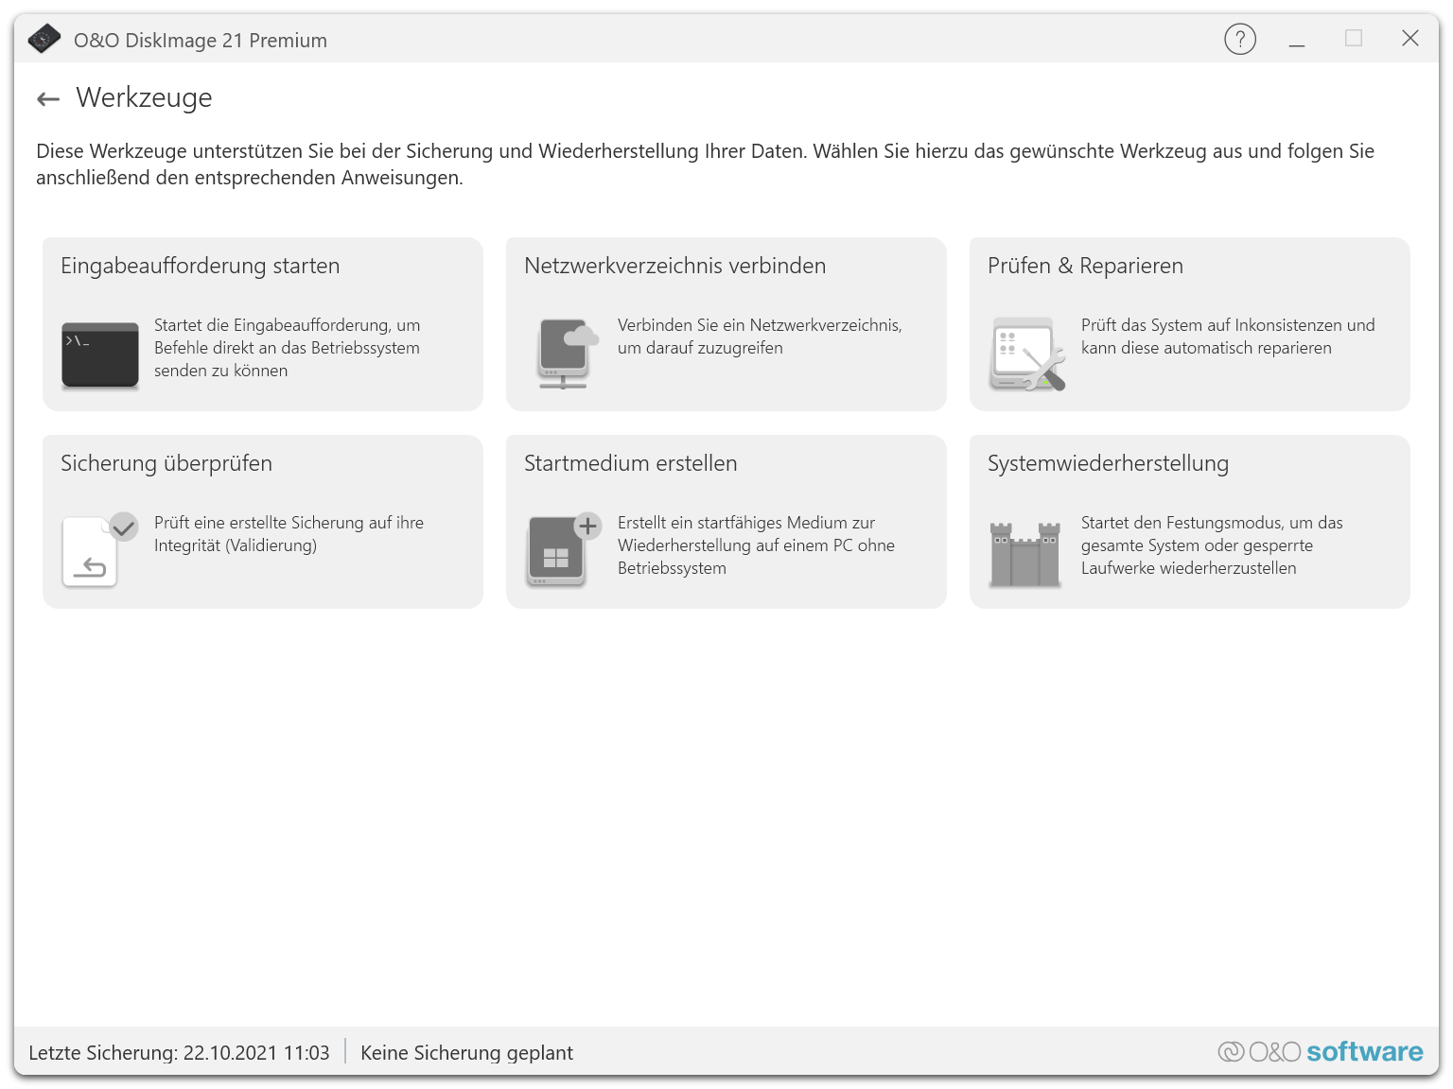Screen dimensions: 1453x1089
Task: Click description 'Verbinden Sie ein Netzwerkverzeichnis'
Action: [x=760, y=337]
